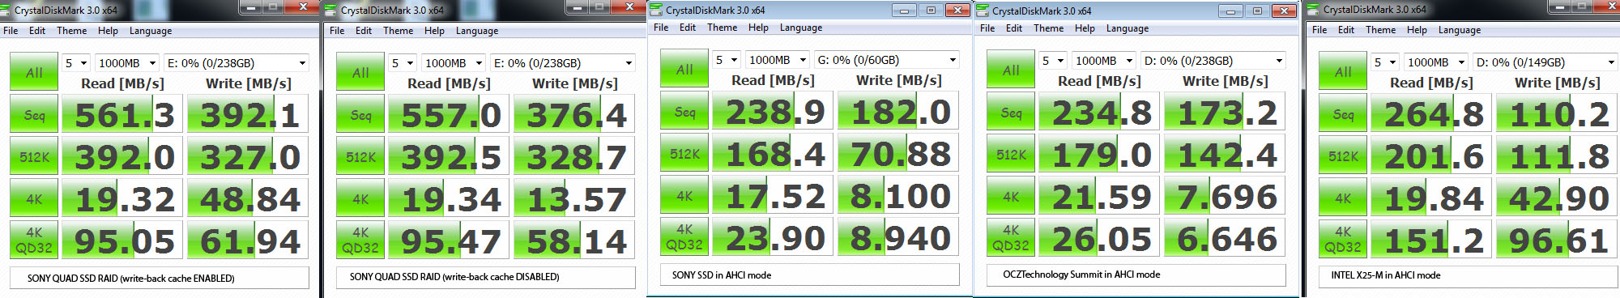Open the Language menu in the INTEL X25-M window
The width and height of the screenshot is (1620, 298).
pos(1460,30)
